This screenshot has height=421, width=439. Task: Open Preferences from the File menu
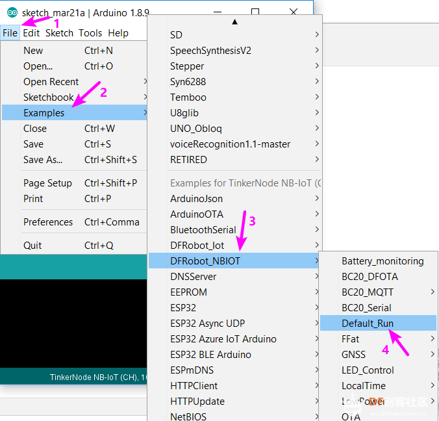point(75,222)
